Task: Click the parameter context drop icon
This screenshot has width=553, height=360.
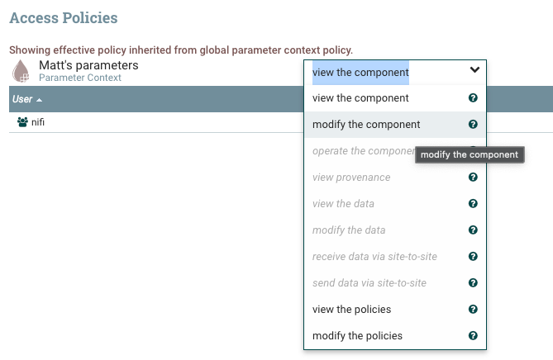Action: (x=21, y=71)
